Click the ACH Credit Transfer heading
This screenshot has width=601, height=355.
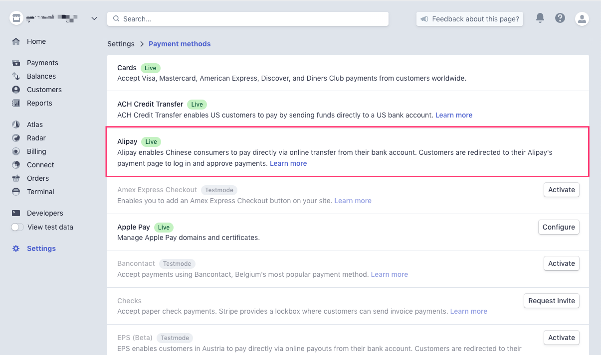click(x=150, y=104)
